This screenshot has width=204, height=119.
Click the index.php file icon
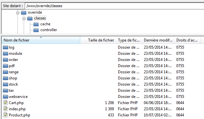(x=6, y=109)
